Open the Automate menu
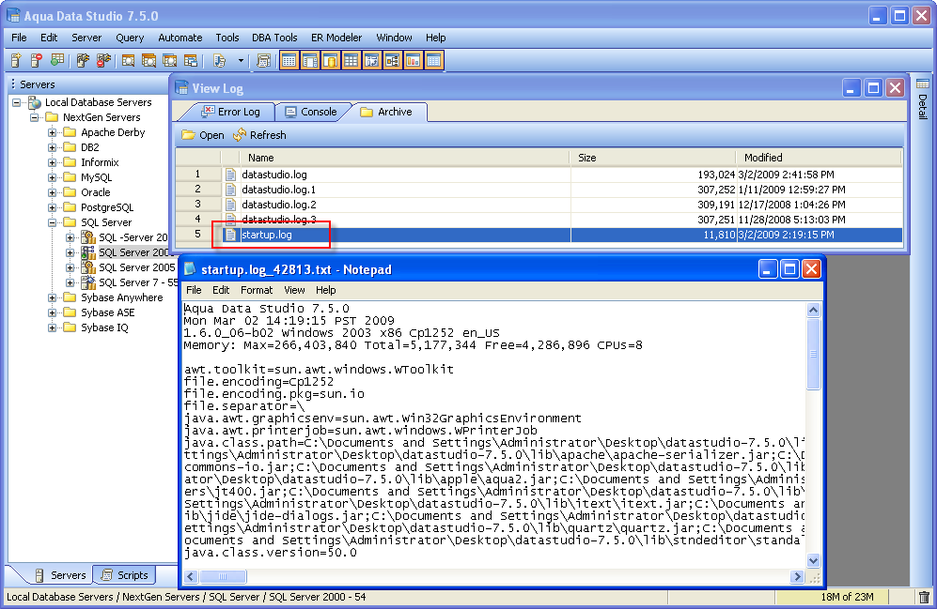Viewport: 937px width, 609px height. tap(180, 38)
